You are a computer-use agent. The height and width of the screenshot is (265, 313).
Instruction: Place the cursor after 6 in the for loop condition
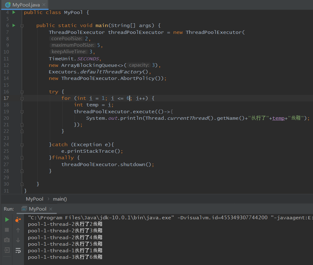point(130,98)
